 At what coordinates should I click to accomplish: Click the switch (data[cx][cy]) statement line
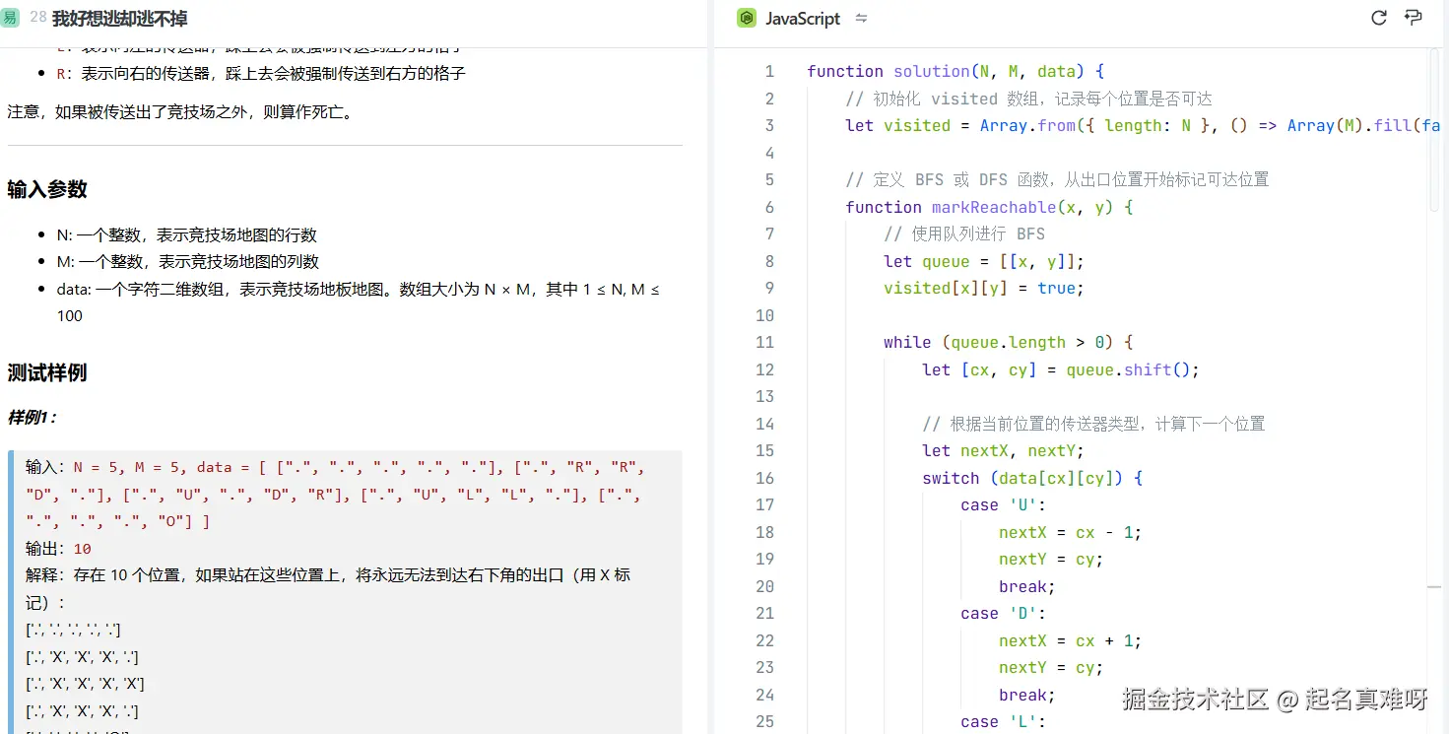[x=1031, y=478]
